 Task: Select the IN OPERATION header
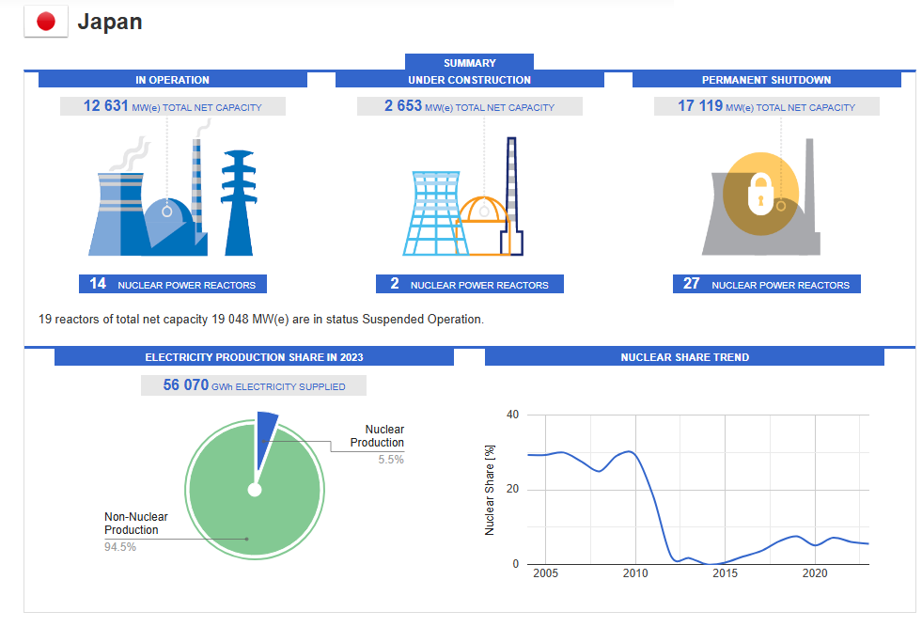click(x=172, y=80)
